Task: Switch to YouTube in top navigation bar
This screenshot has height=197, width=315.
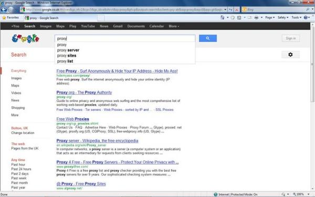Action: [x=88, y=26]
